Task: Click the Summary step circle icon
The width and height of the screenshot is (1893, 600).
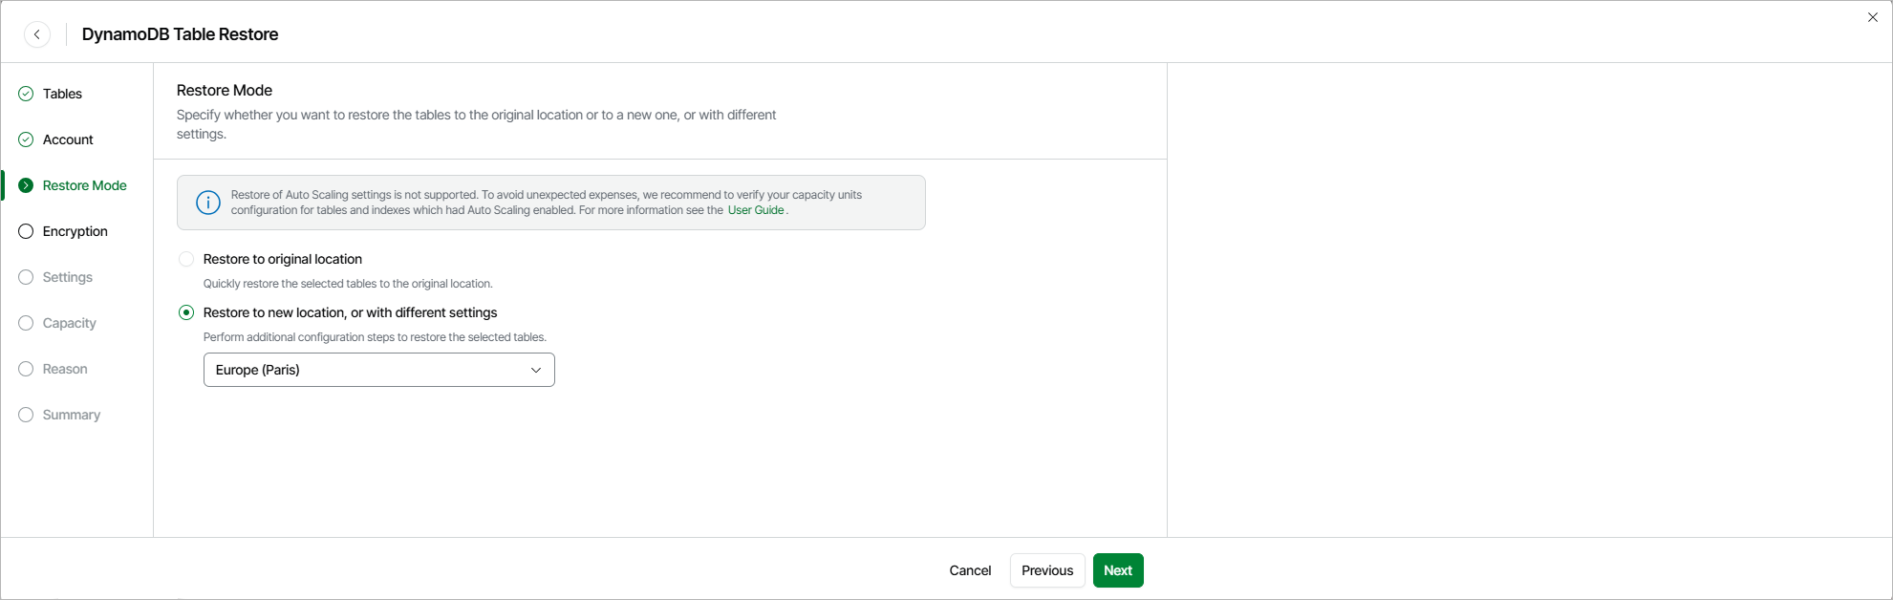Action: (26, 415)
